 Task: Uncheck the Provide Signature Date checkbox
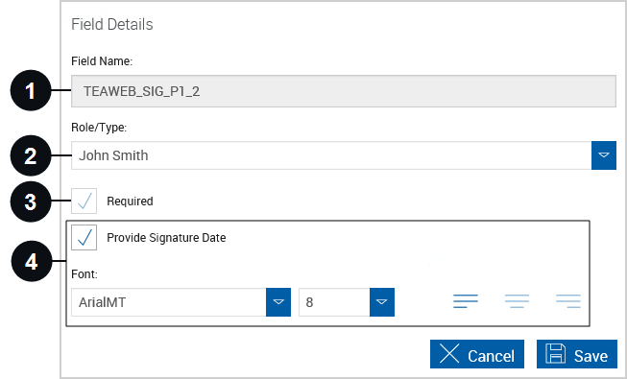[84, 238]
